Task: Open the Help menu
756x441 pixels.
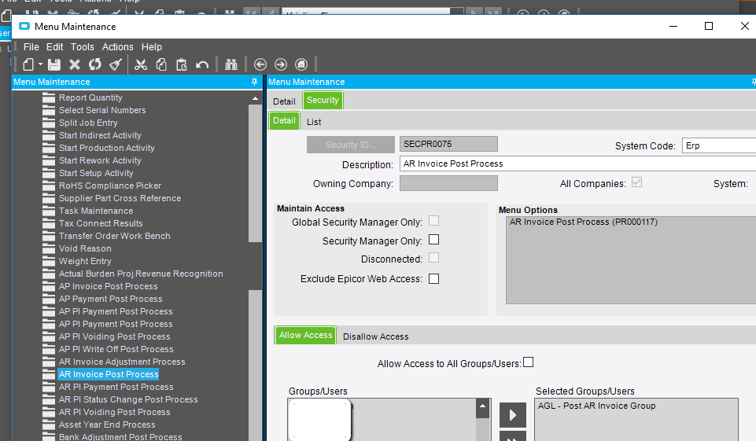Action: 151,46
